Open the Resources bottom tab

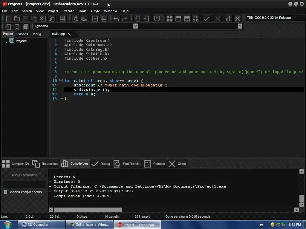[x=45, y=164]
